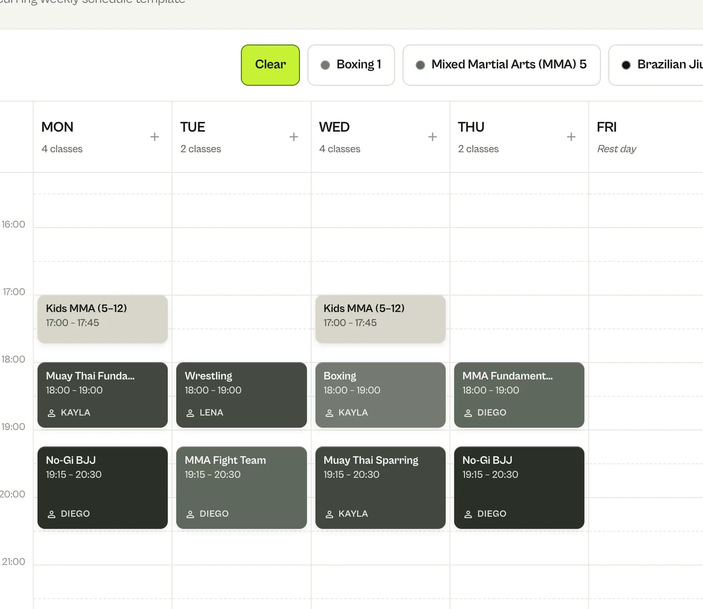Open MMA Fight Team class card

(x=241, y=488)
